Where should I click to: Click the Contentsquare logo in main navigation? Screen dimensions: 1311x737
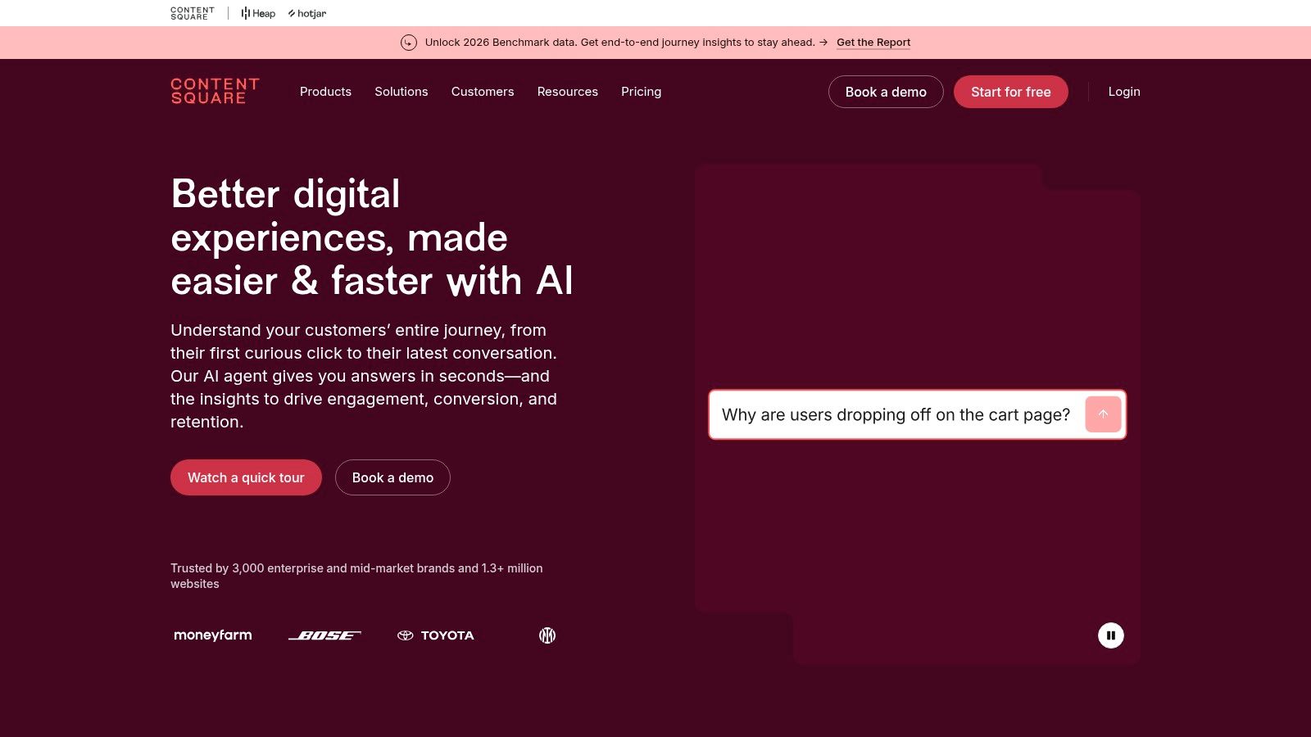point(215,92)
